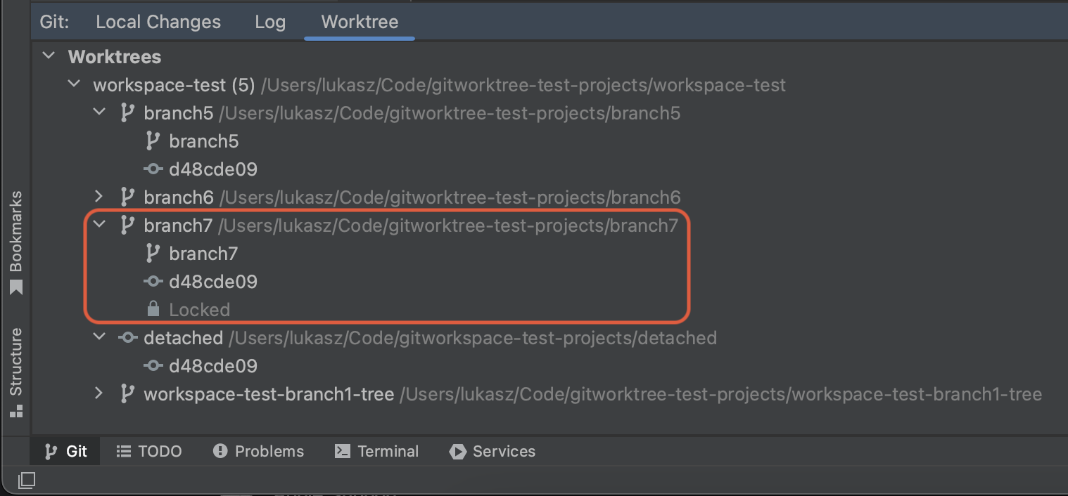1068x496 pixels.
Task: Open the Bookmarks sidebar panel
Action: click(17, 242)
